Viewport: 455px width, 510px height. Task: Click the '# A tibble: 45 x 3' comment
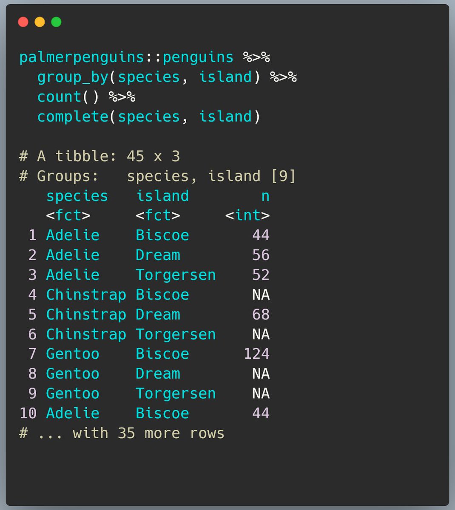pos(100,156)
